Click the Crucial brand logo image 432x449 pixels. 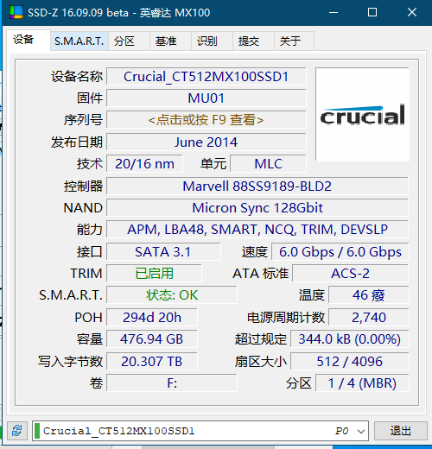362,115
